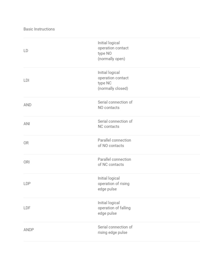
Task: Click the ANI instruction name
Action: pyautogui.click(x=27, y=124)
